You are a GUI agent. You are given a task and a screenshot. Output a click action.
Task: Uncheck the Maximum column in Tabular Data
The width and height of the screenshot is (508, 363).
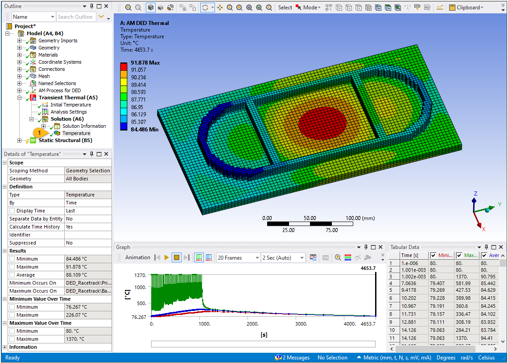(459, 255)
